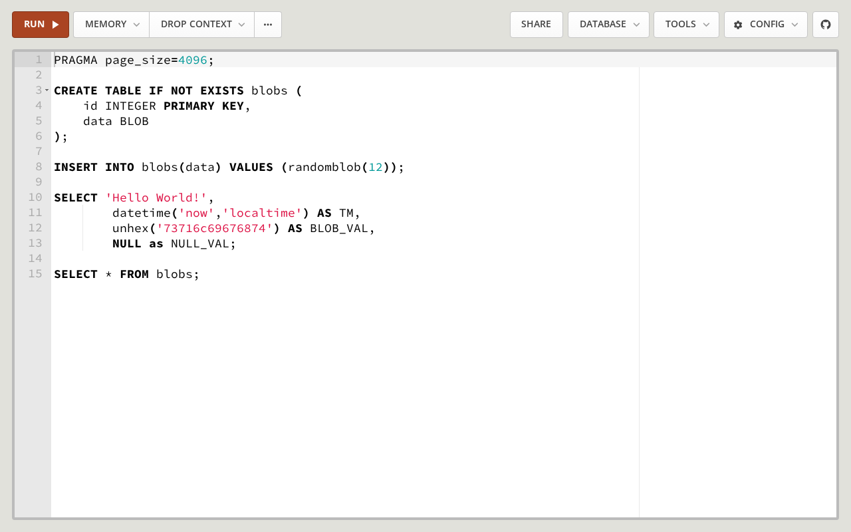Click line number 8 in gutter
Viewport: 851px width, 532px height.
39,167
